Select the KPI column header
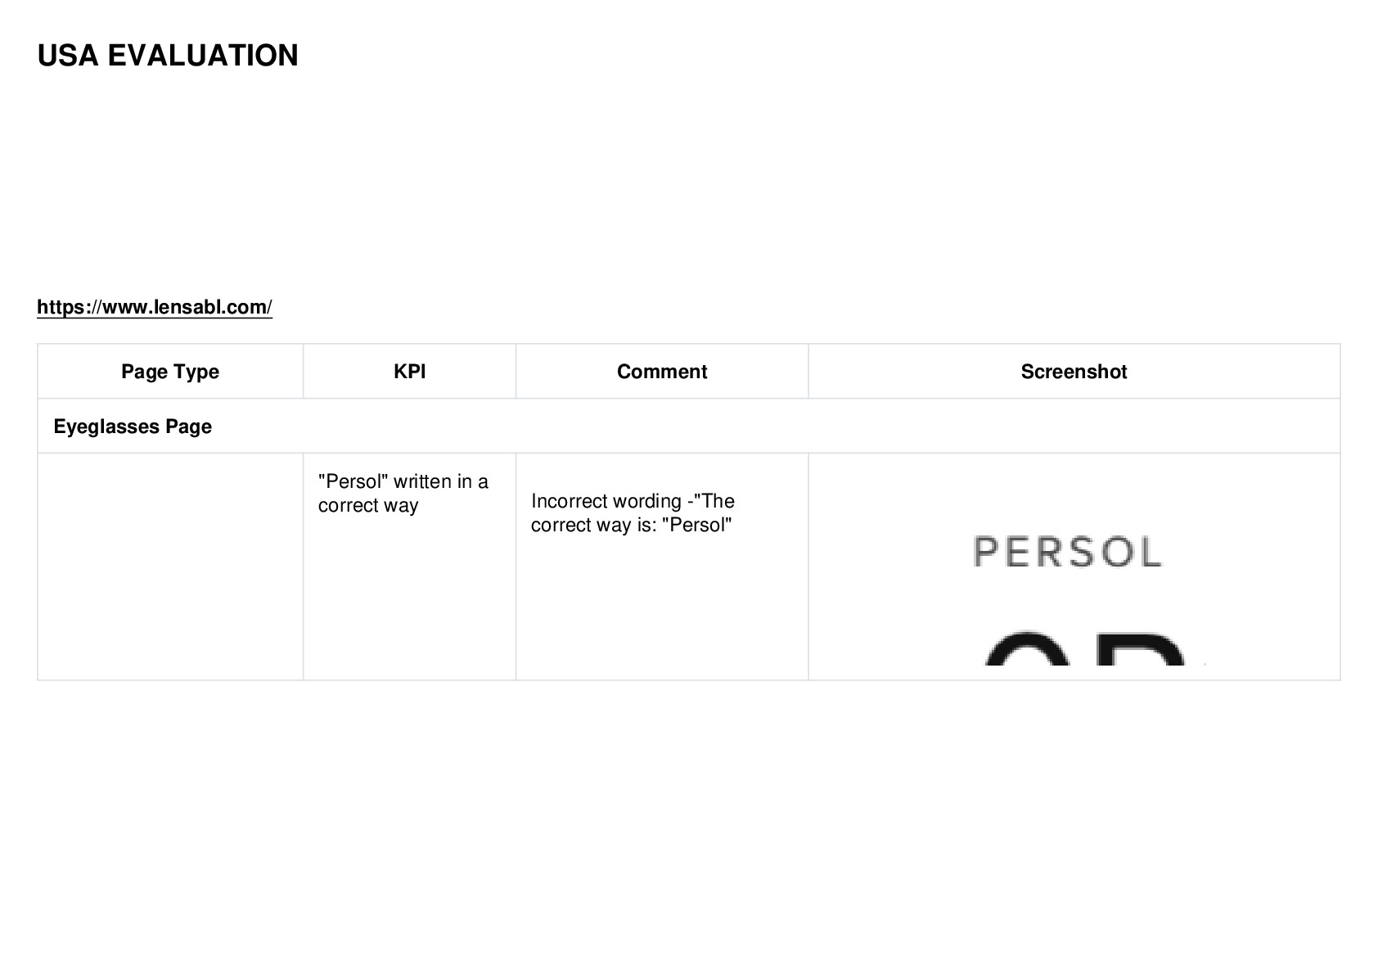 click(x=409, y=372)
